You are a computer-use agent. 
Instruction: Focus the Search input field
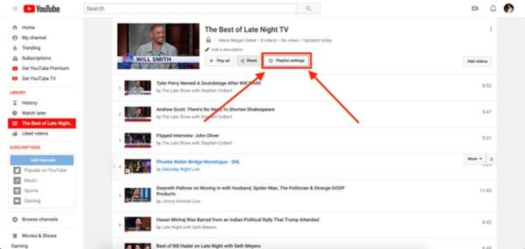point(190,8)
